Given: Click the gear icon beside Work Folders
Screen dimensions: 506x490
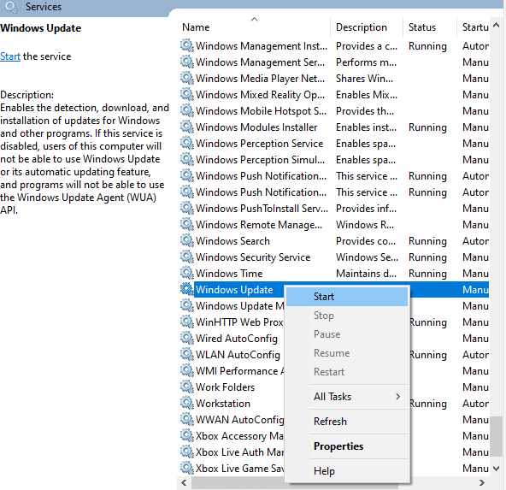Looking at the screenshot, I should 186,387.
